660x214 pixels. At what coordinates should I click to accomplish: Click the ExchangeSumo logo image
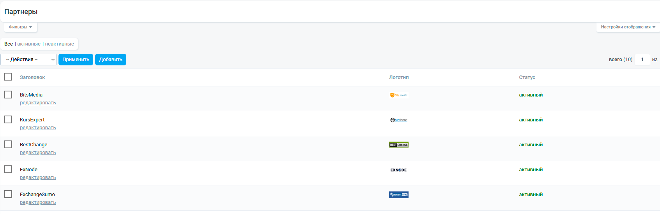(x=398, y=195)
